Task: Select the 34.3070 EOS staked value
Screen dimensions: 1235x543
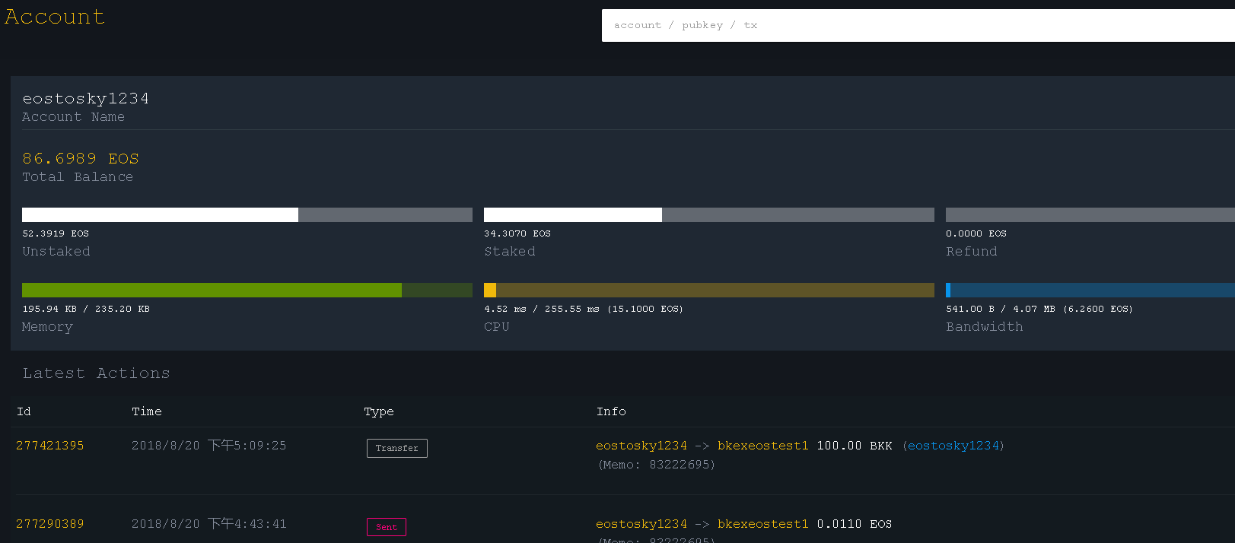Action: pos(517,233)
